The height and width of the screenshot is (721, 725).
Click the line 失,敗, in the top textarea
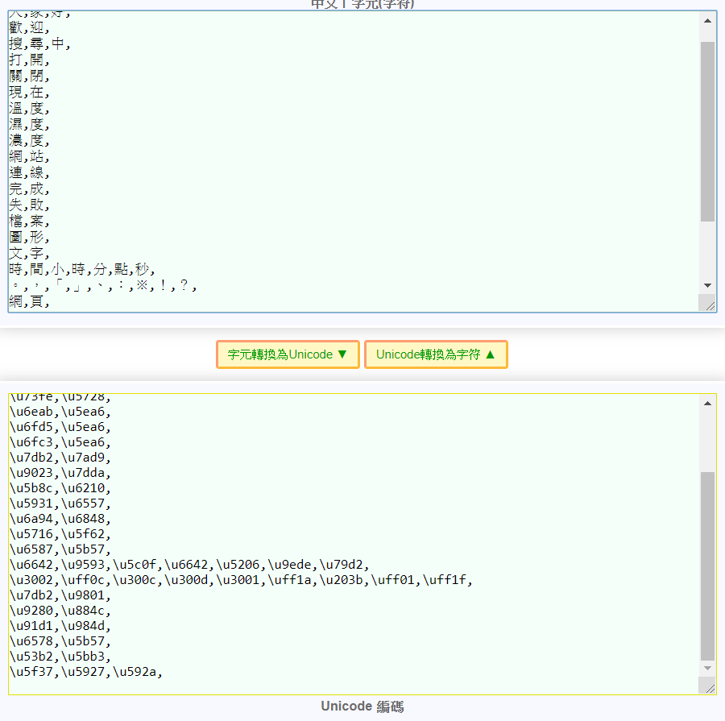(x=29, y=205)
